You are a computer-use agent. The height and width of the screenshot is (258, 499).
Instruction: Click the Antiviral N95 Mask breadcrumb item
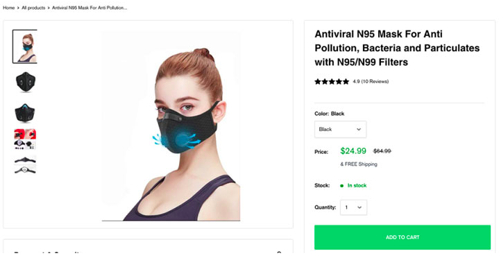(x=90, y=8)
